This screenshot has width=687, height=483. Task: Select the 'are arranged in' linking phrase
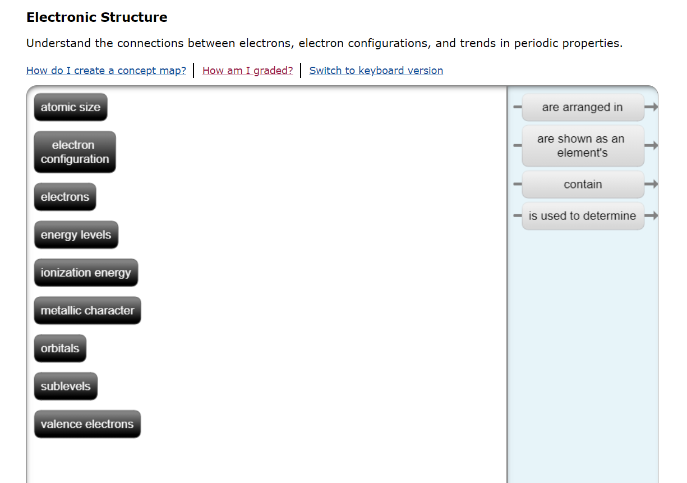tap(583, 107)
